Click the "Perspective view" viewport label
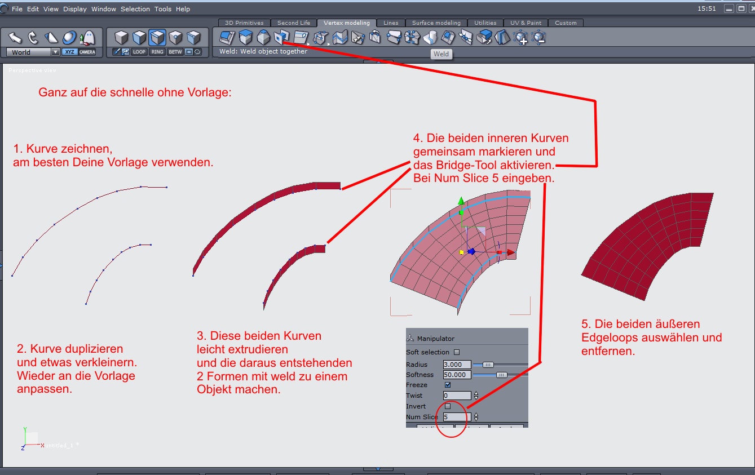755x475 pixels. 32,70
